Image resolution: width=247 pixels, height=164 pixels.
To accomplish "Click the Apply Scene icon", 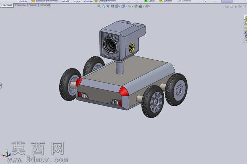I will pos(140,6).
